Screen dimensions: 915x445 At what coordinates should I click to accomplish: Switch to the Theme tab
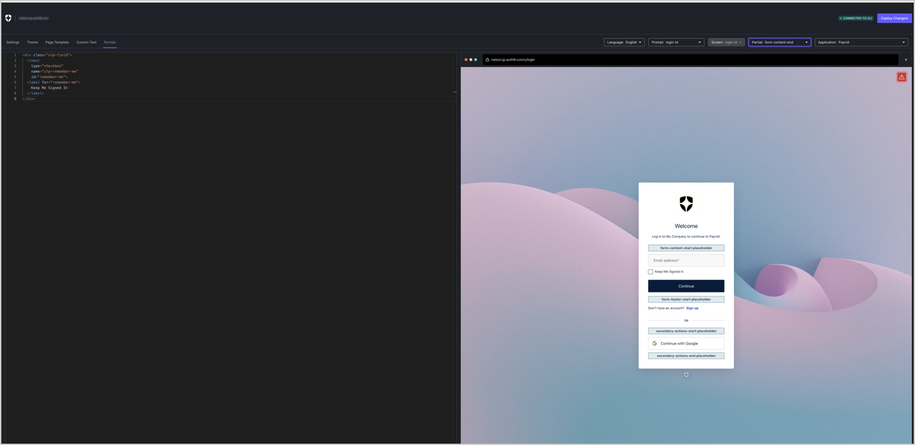pyautogui.click(x=33, y=42)
